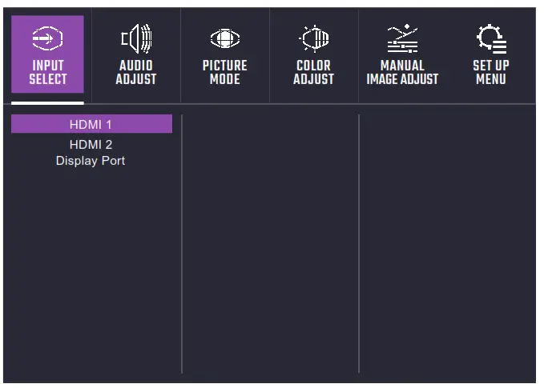The width and height of the screenshot is (544, 388).
Task: Enter the "SET UP MENU" label
Action: (x=490, y=73)
